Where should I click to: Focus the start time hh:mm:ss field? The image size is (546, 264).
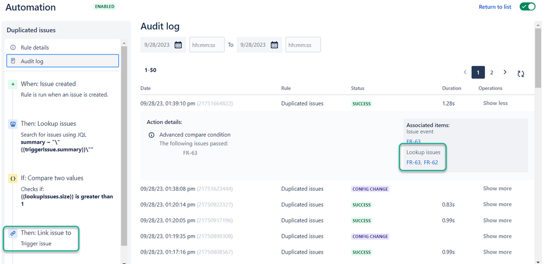coord(207,45)
